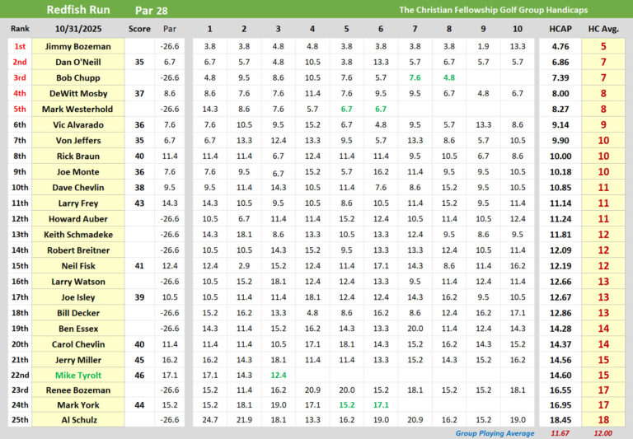Select the Group Playing Average label
This screenshot has width=633, height=439.
click(x=494, y=433)
